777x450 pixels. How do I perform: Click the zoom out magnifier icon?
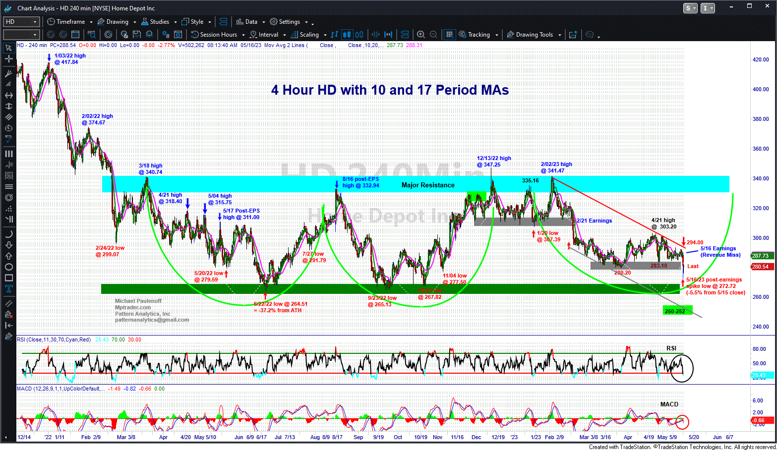[433, 35]
